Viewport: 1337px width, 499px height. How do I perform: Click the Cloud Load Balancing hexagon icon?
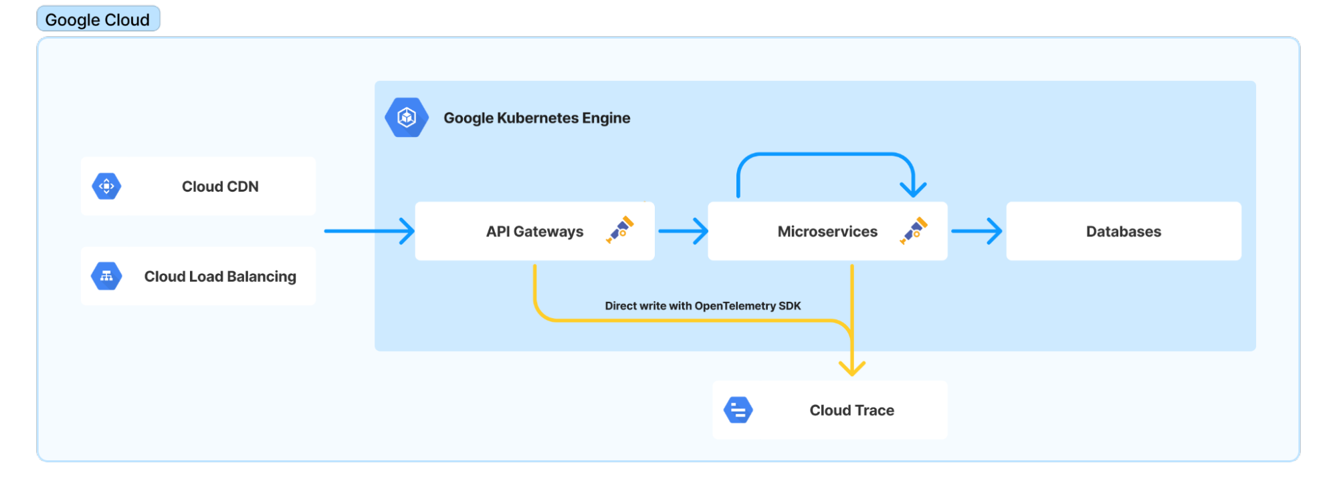pyautogui.click(x=106, y=276)
